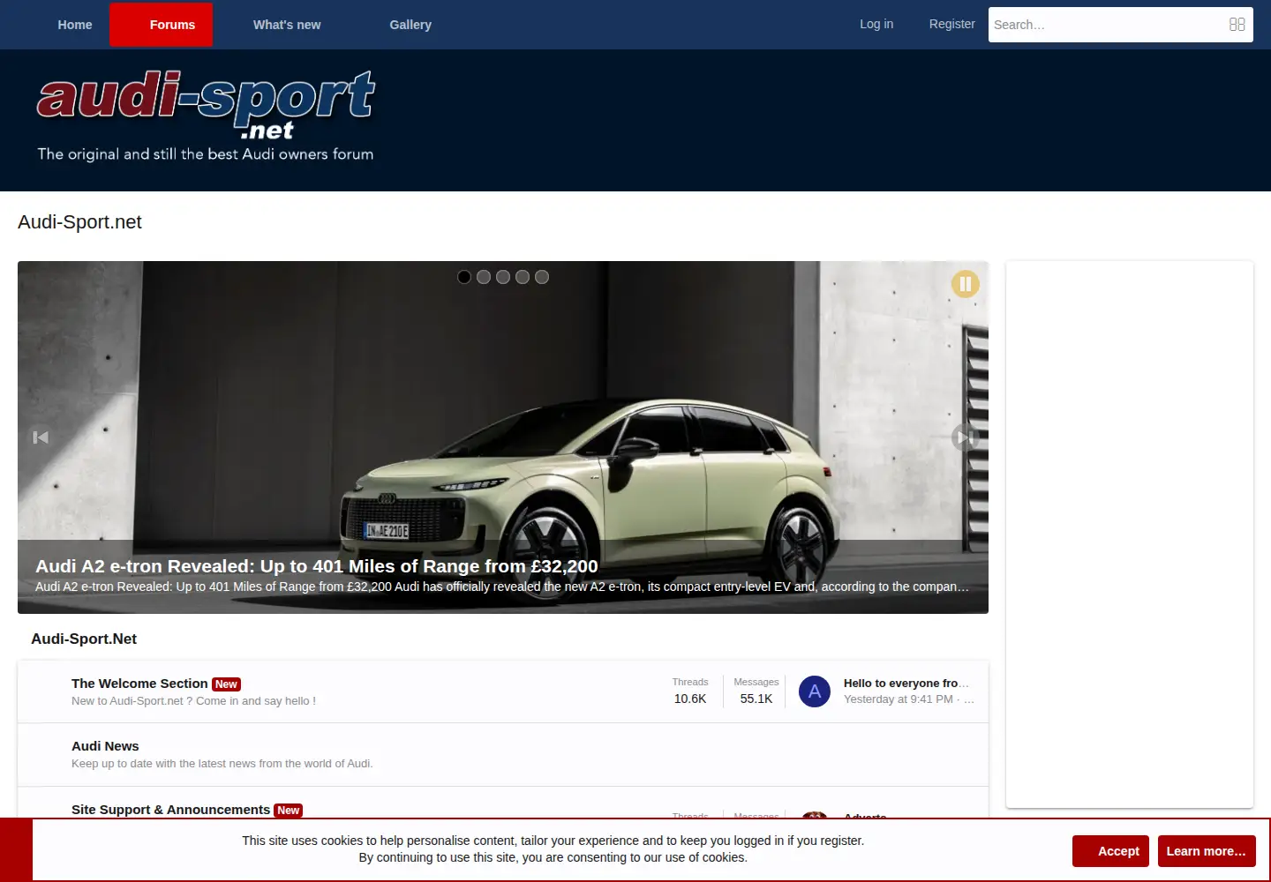Viewport: 1271px width, 882px height.
Task: Open the Audi News forum
Action: click(x=105, y=746)
